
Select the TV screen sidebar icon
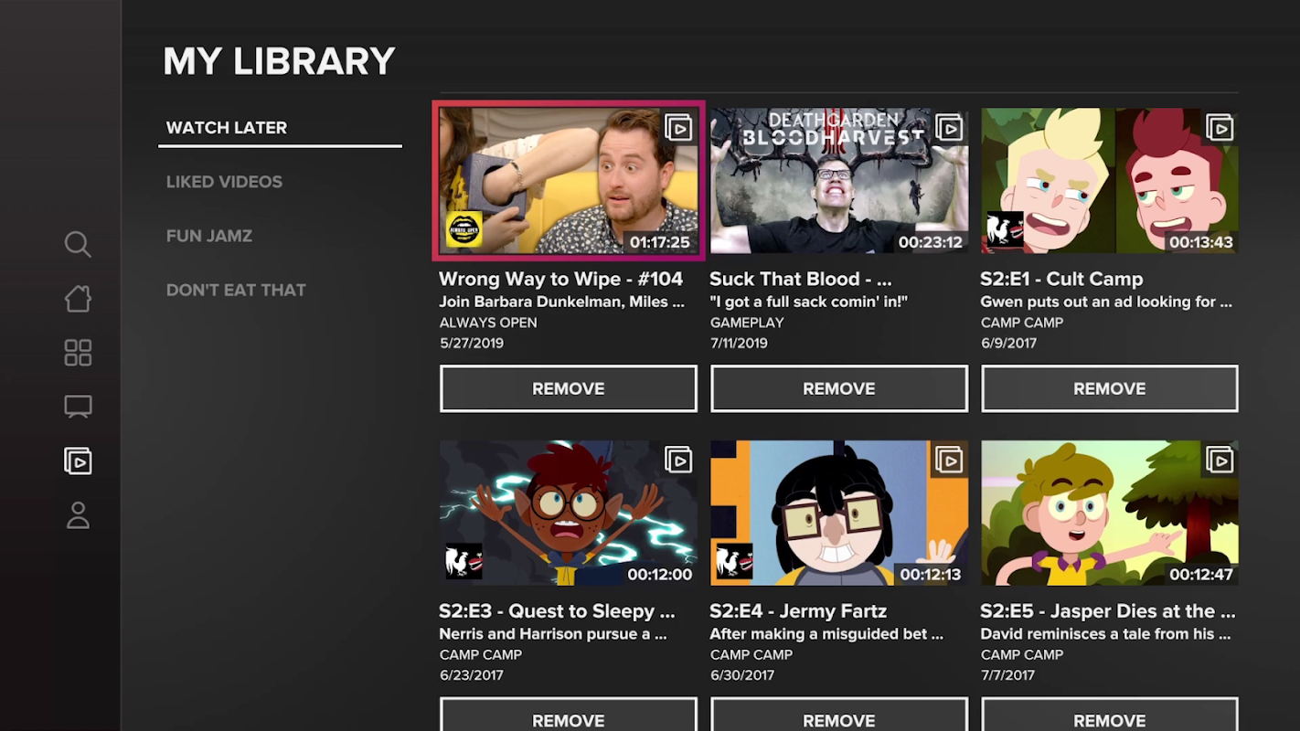78,407
